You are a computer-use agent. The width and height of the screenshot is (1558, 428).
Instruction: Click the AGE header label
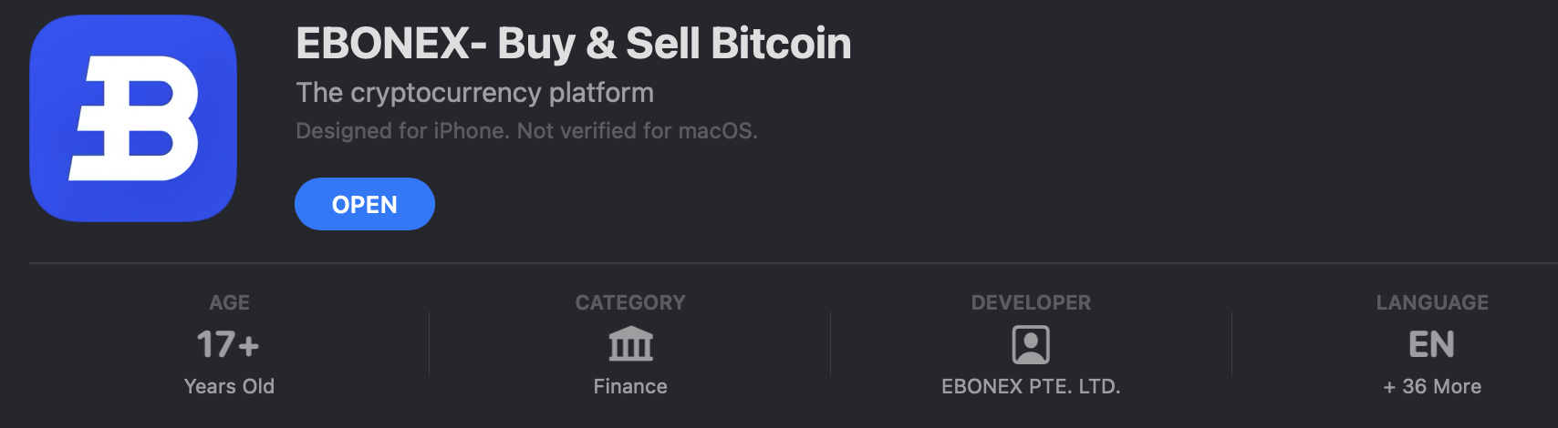[229, 302]
